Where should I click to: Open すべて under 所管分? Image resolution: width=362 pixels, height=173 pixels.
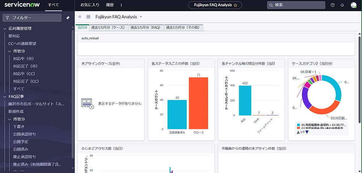(18, 89)
